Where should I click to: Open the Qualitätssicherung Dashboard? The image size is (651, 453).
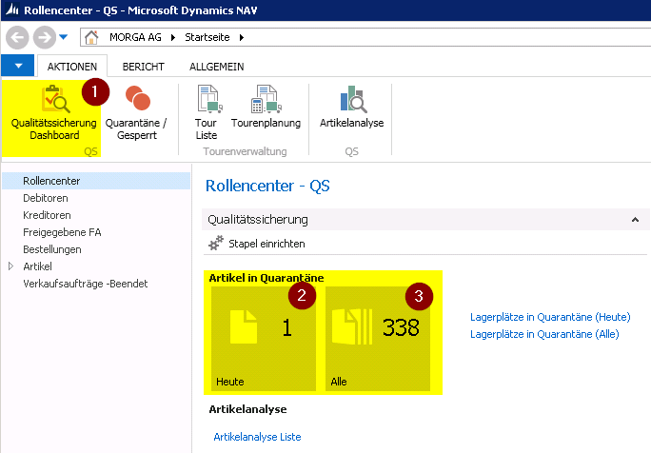(x=53, y=113)
